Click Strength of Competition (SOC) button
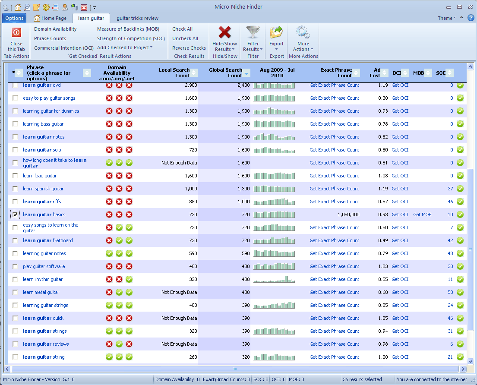 131,38
